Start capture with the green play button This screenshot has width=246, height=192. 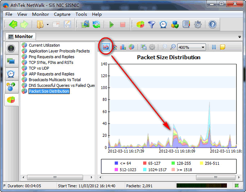coord(111,25)
